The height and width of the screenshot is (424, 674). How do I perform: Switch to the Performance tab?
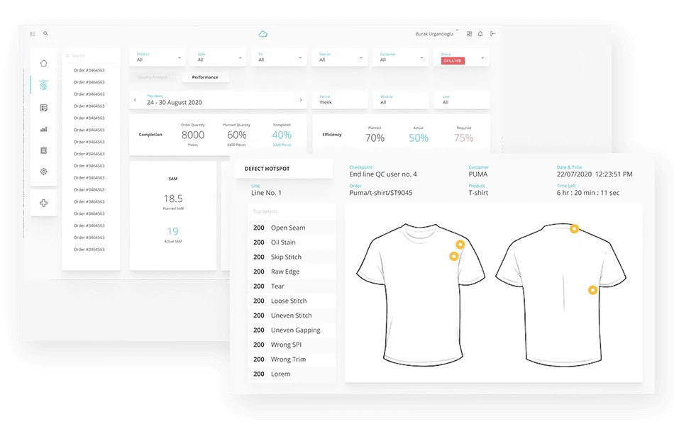[x=205, y=77]
